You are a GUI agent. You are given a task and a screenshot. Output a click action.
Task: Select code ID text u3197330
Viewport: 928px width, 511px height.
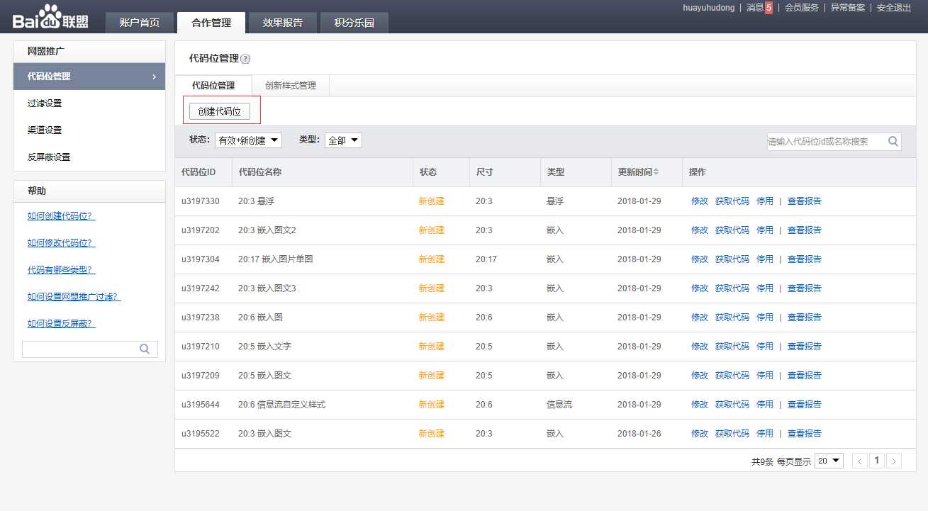(201, 201)
